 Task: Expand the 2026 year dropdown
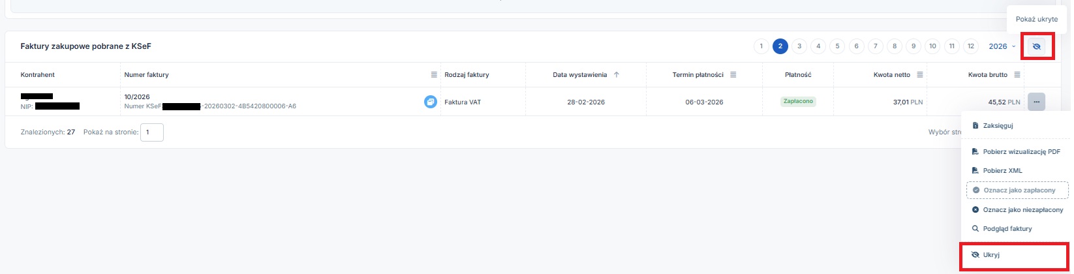tap(1002, 46)
